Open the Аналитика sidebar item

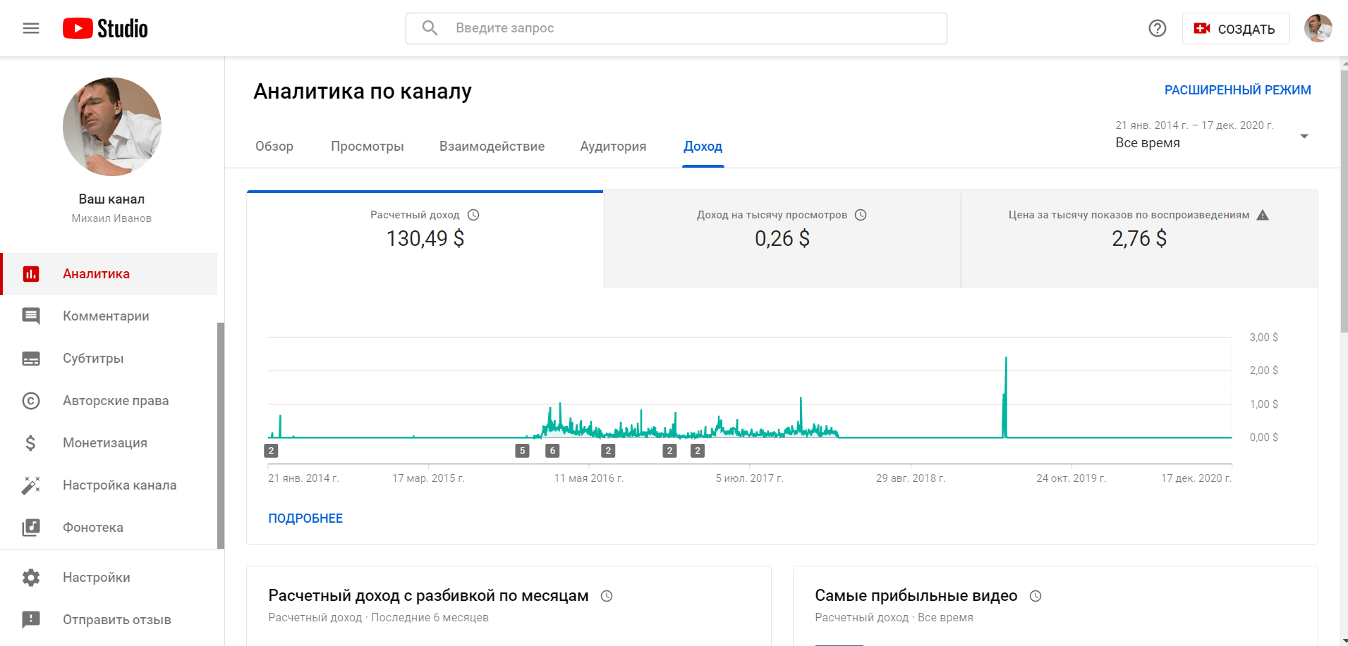[109, 274]
